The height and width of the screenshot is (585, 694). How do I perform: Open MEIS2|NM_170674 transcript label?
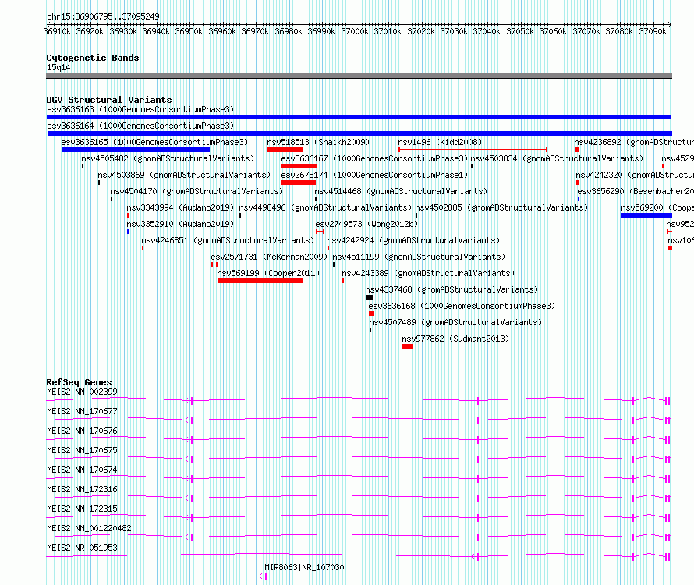point(83,470)
